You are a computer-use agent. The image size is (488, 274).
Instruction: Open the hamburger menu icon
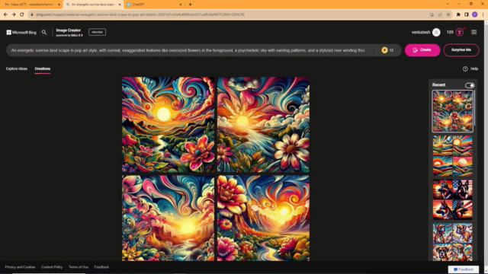(x=474, y=32)
